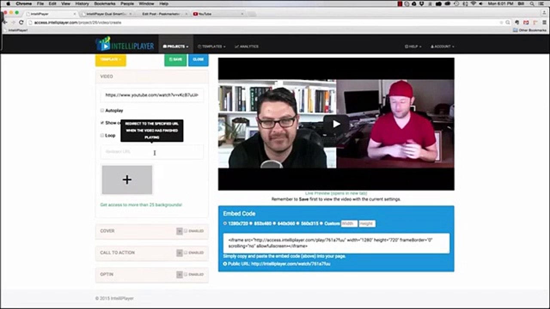The height and width of the screenshot is (309, 550).
Task: Expand the Call To Action section arrow
Action: [180, 253]
